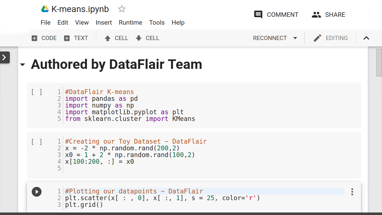Click the notebook title K-means.ipynb
Viewport: 382px width, 215px height.
(x=80, y=9)
